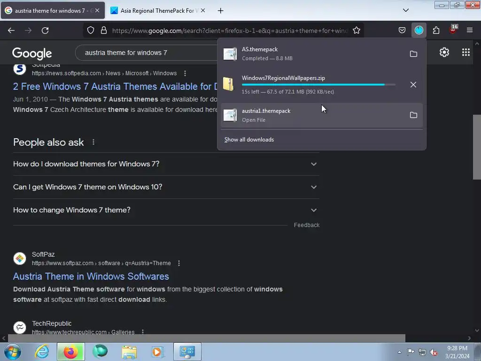
Task: Open '2 Free Windows 7 Austria Themes' link
Action: [x=115, y=86]
